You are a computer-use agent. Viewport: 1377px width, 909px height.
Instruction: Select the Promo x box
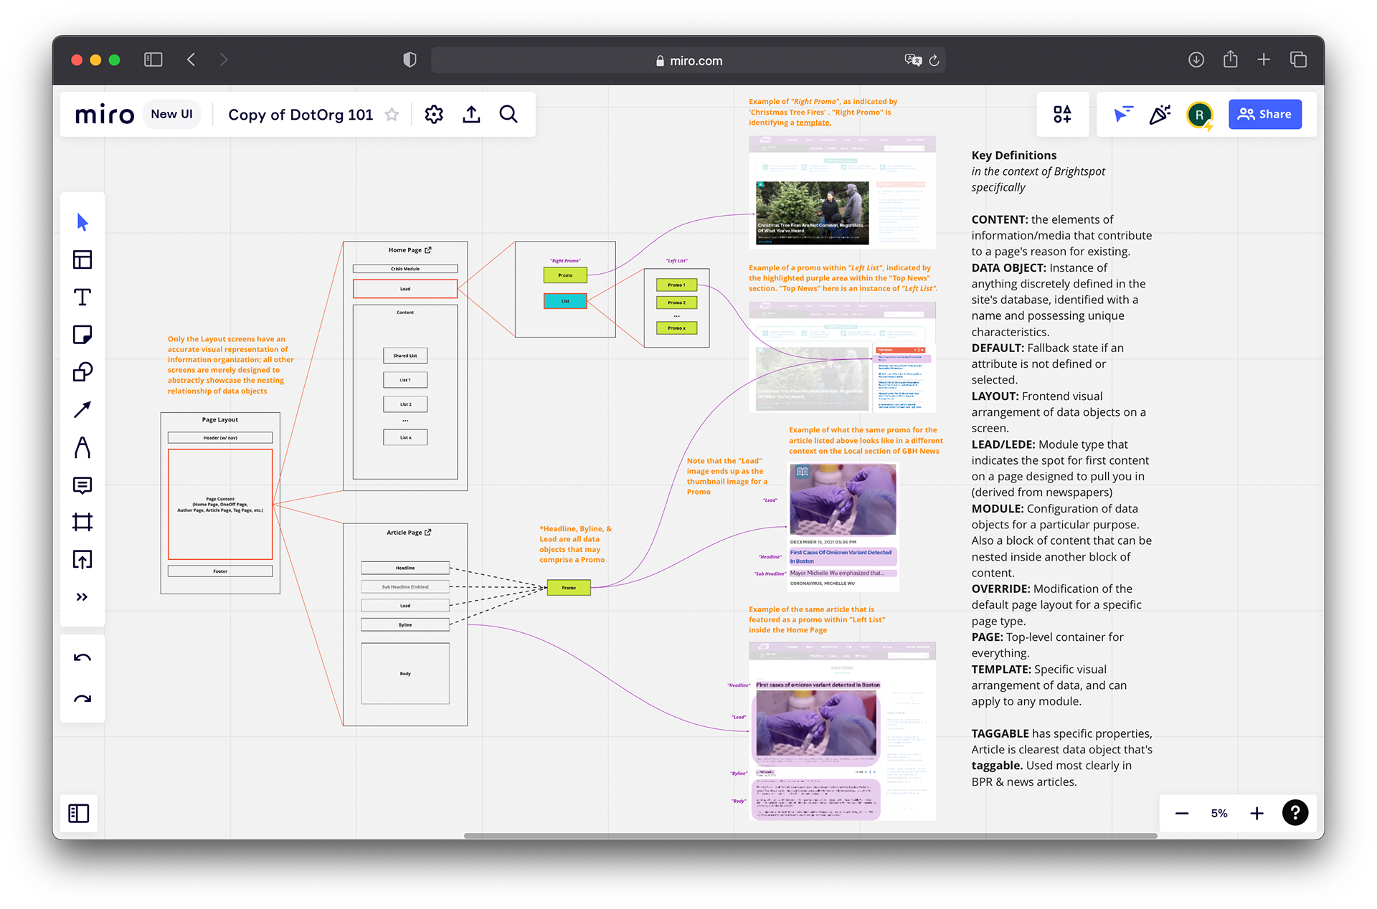point(676,328)
